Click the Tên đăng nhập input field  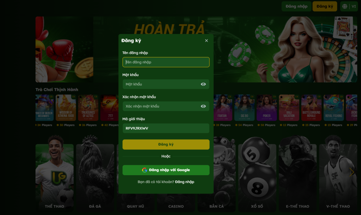166,62
